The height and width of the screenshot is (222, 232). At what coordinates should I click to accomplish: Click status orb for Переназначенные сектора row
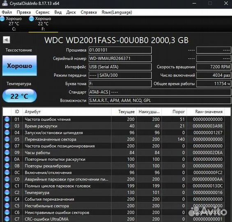(7, 139)
